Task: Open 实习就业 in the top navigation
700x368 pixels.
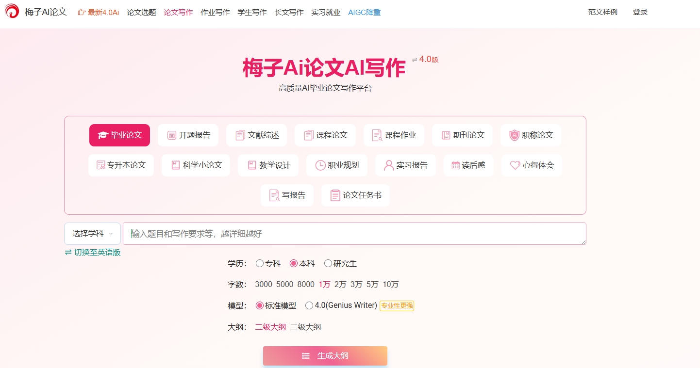Action: pos(326,13)
